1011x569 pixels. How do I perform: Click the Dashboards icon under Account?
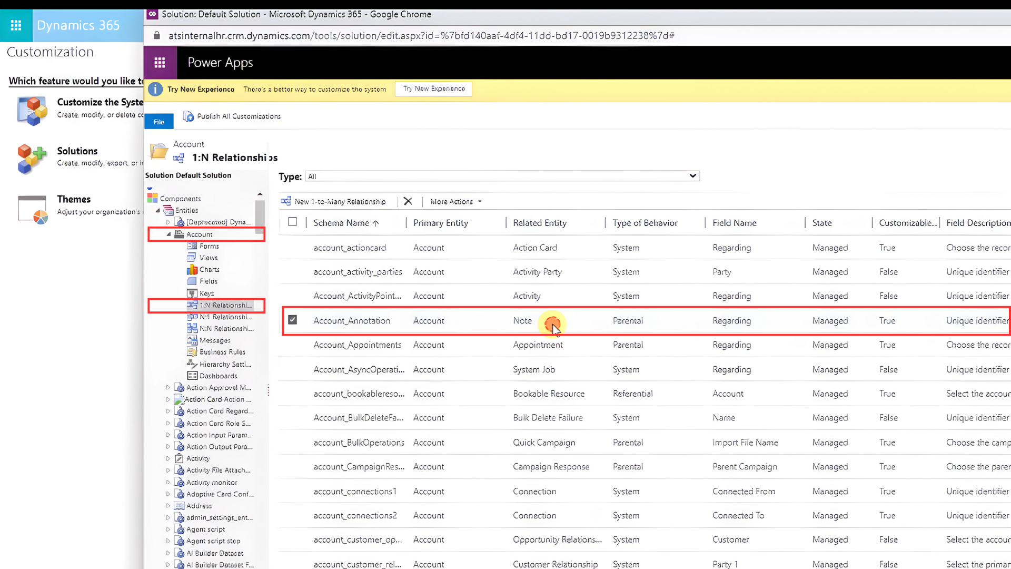pyautogui.click(x=192, y=376)
